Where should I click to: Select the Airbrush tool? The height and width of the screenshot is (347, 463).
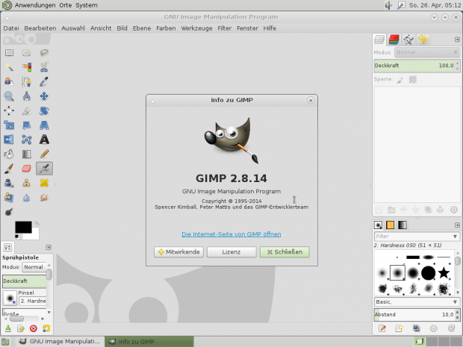pyautogui.click(x=44, y=169)
